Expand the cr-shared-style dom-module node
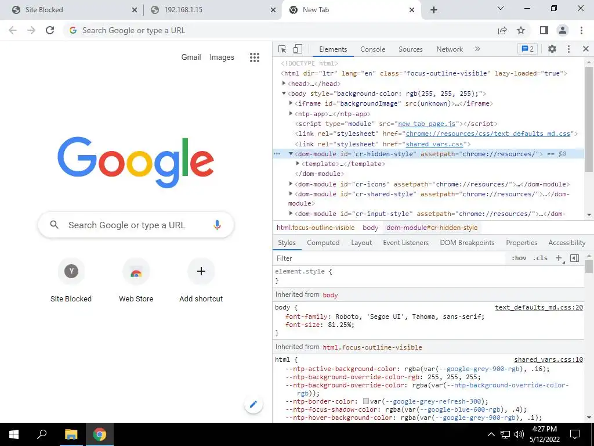 pos(291,194)
